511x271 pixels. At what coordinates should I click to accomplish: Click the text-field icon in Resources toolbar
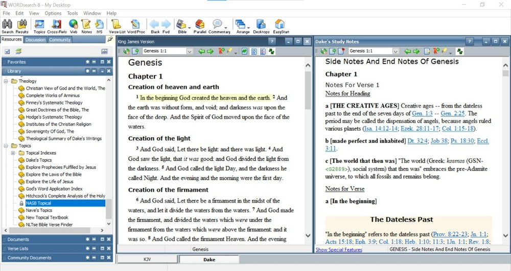coord(104,52)
